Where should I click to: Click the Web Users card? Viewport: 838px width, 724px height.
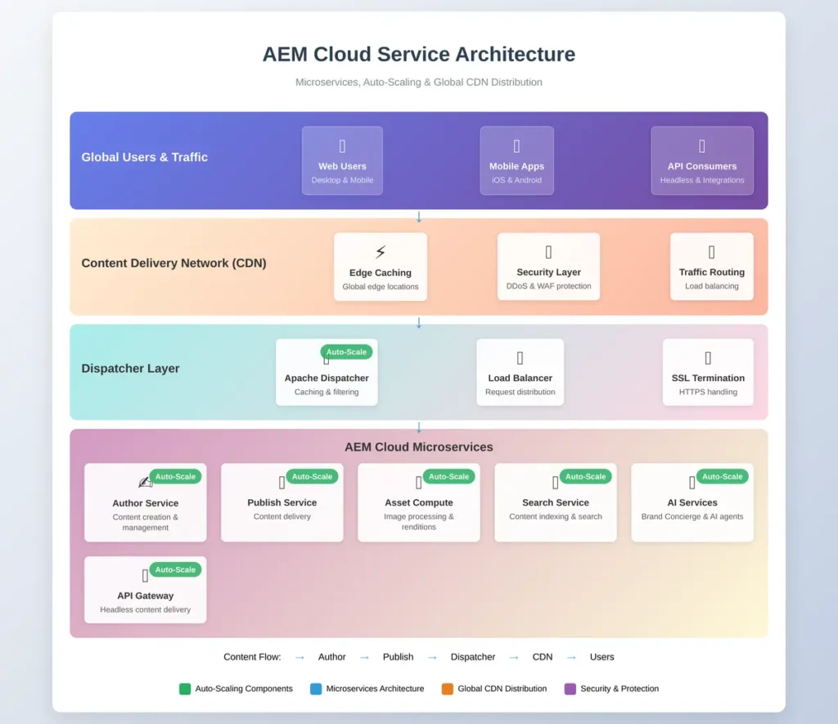(x=342, y=160)
